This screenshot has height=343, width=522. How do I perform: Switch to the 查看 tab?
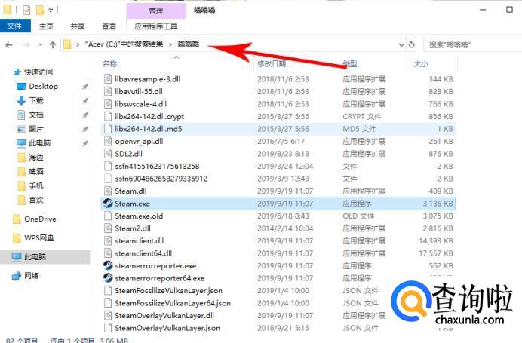pos(109,26)
